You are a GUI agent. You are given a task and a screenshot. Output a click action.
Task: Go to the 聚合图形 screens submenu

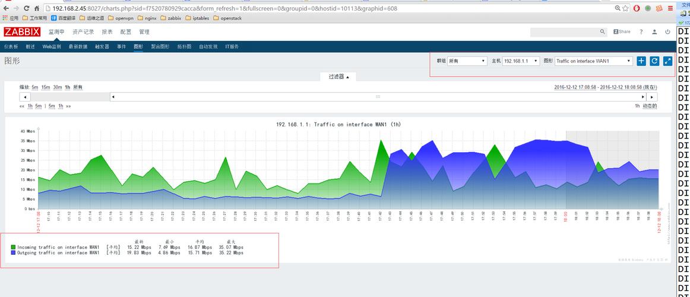[x=160, y=46]
